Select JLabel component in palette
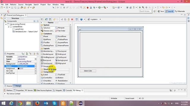Image resolution: width=190 pixels, height=106 pixels. pyautogui.click(x=45, y=74)
